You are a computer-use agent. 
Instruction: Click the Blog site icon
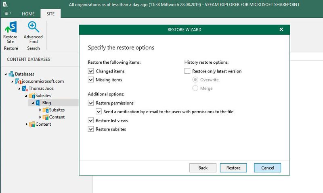click(x=38, y=103)
